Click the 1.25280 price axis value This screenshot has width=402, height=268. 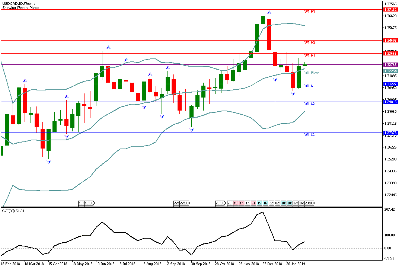(x=390, y=159)
